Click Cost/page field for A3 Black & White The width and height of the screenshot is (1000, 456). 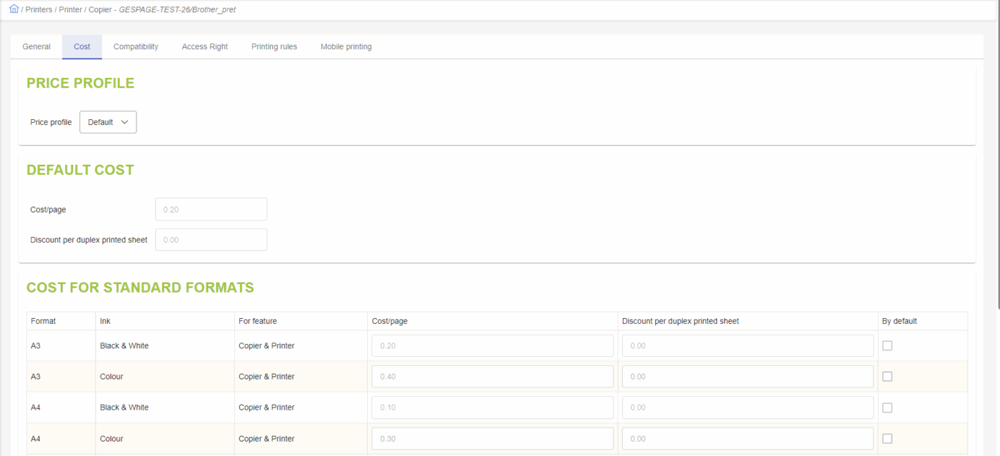tap(492, 345)
